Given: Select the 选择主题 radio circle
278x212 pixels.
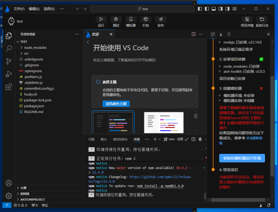Looking at the screenshot, I should (x=98, y=82).
